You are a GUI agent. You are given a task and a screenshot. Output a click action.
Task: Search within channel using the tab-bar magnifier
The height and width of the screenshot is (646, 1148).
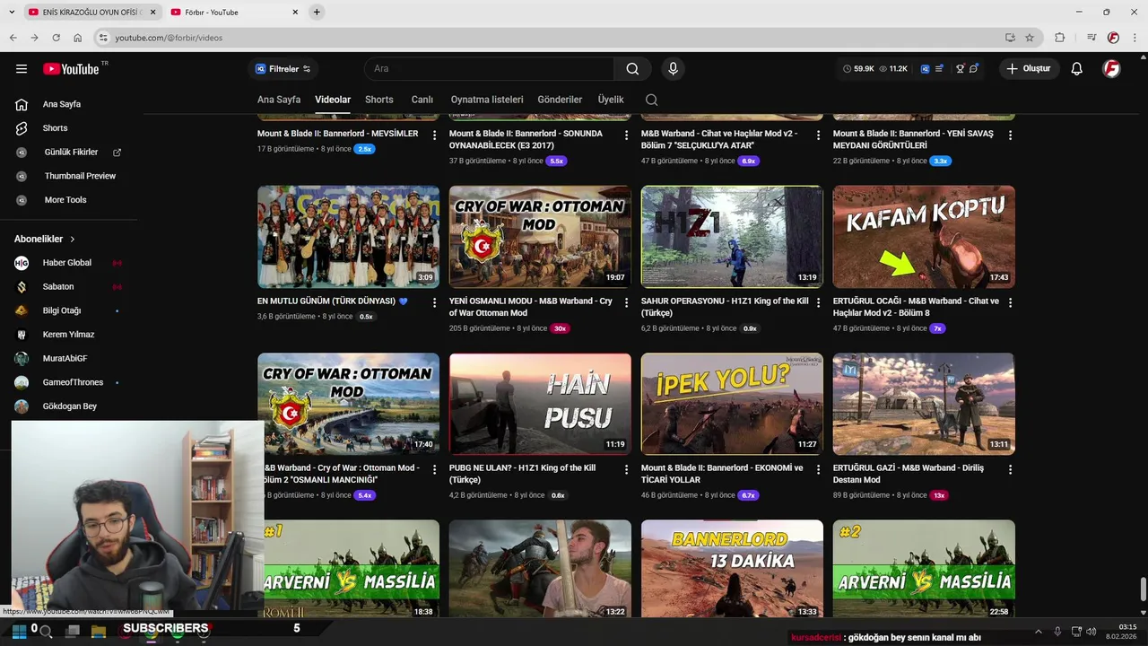[651, 100]
